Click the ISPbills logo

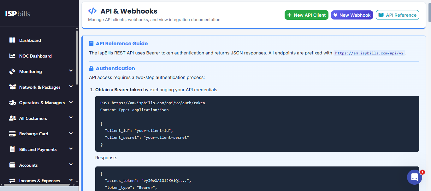[17, 13]
